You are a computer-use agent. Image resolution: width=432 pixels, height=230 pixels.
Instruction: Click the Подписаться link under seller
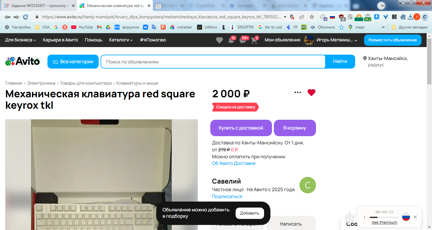227,197
